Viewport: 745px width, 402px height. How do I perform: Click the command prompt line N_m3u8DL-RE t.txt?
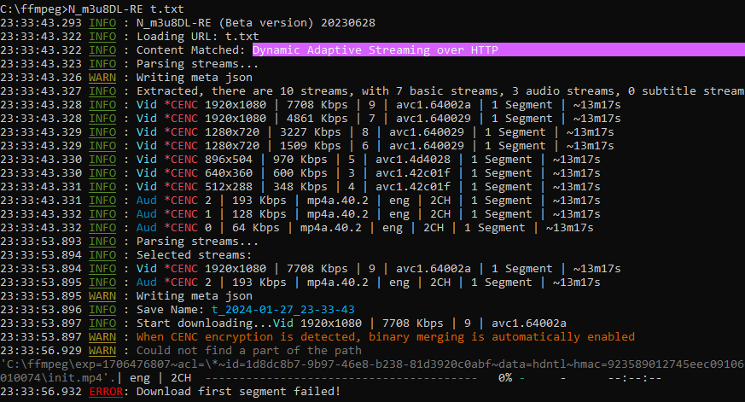(x=77, y=9)
